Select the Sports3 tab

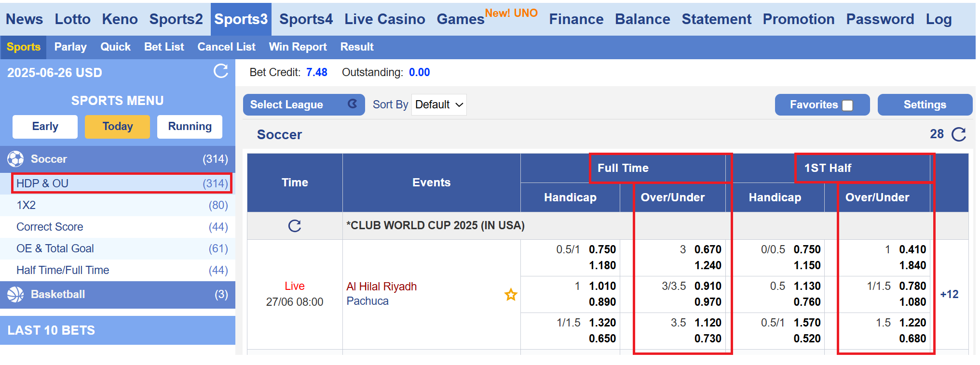coord(241,19)
